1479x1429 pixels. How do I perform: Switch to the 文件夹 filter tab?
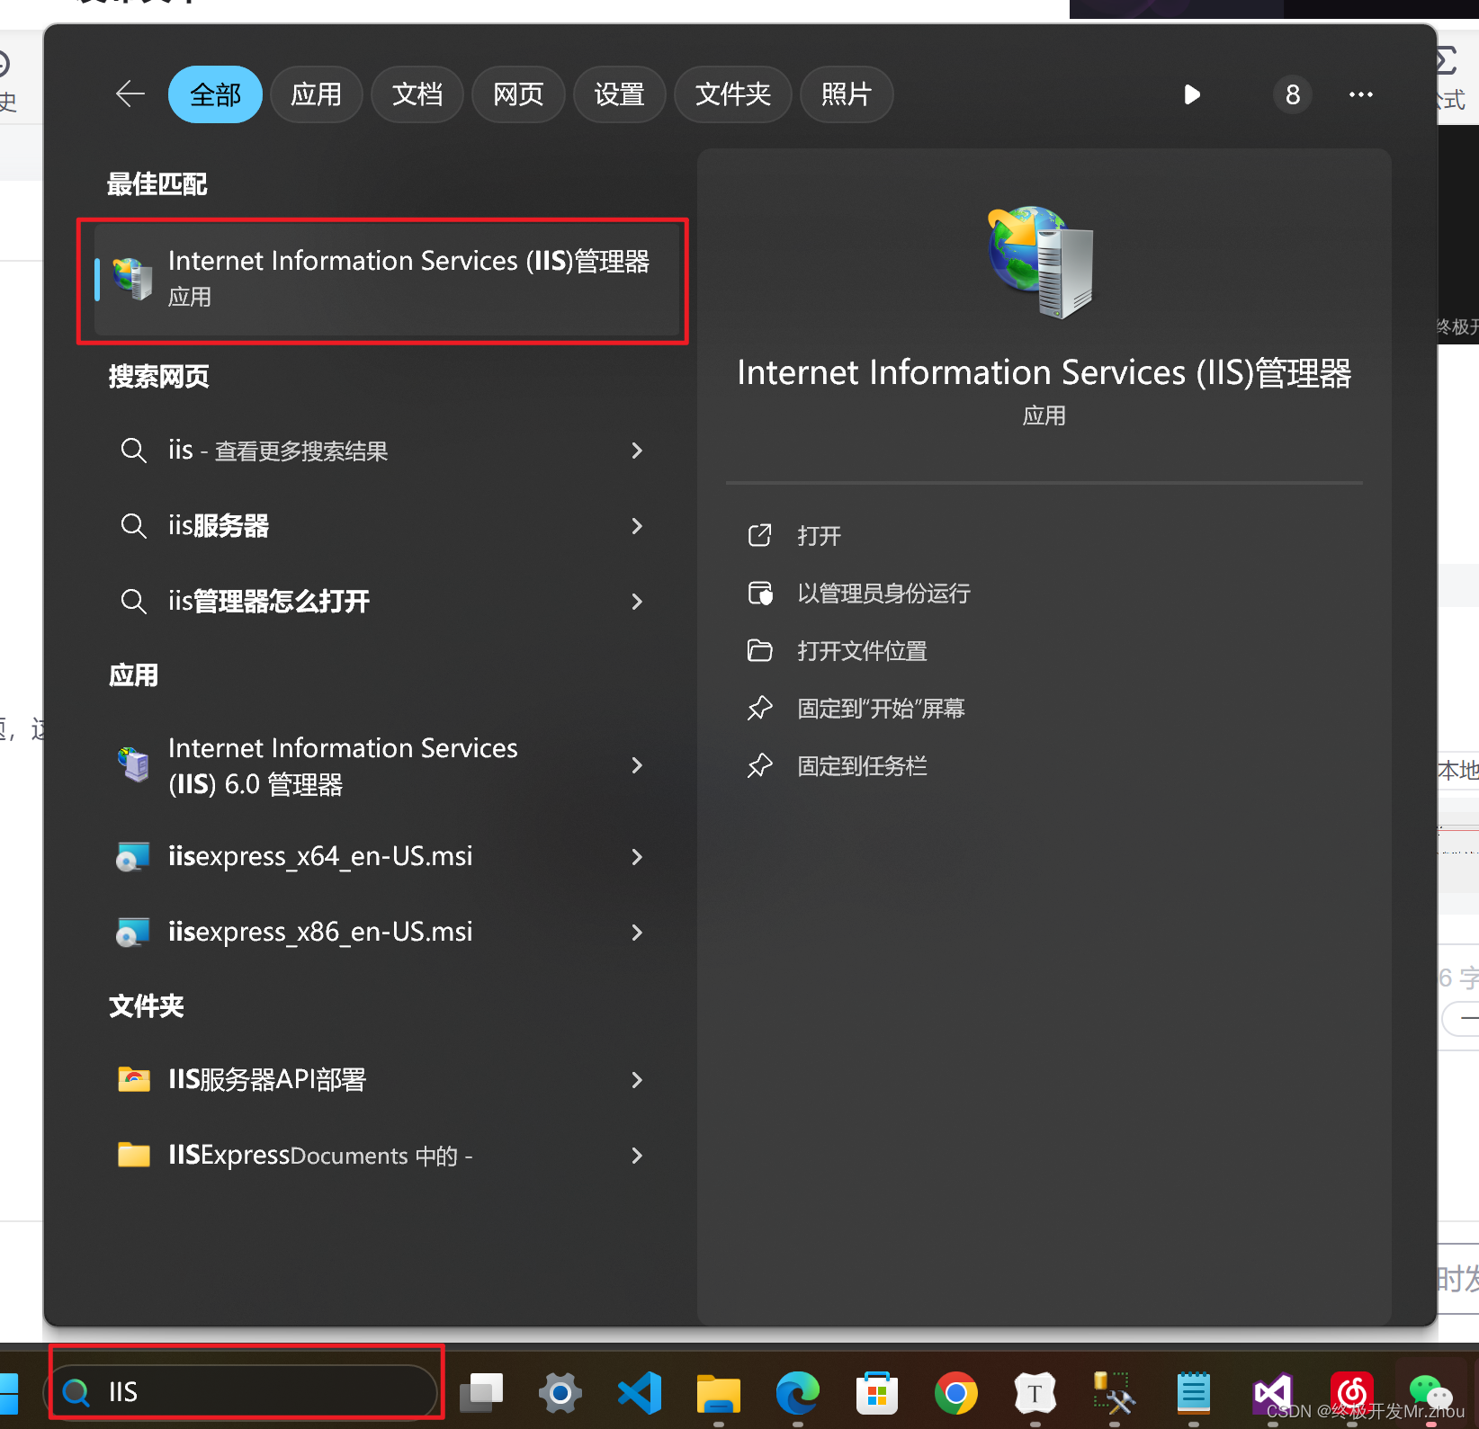(x=733, y=94)
